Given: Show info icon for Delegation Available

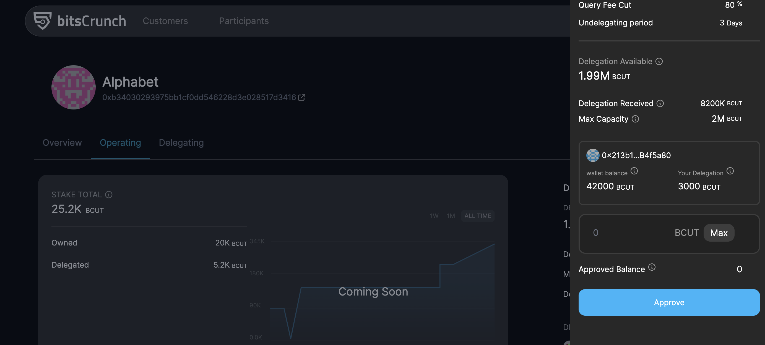Looking at the screenshot, I should 659,61.
